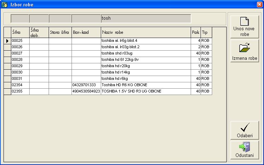Click the empty Bar-kod filter field

tap(86, 18)
